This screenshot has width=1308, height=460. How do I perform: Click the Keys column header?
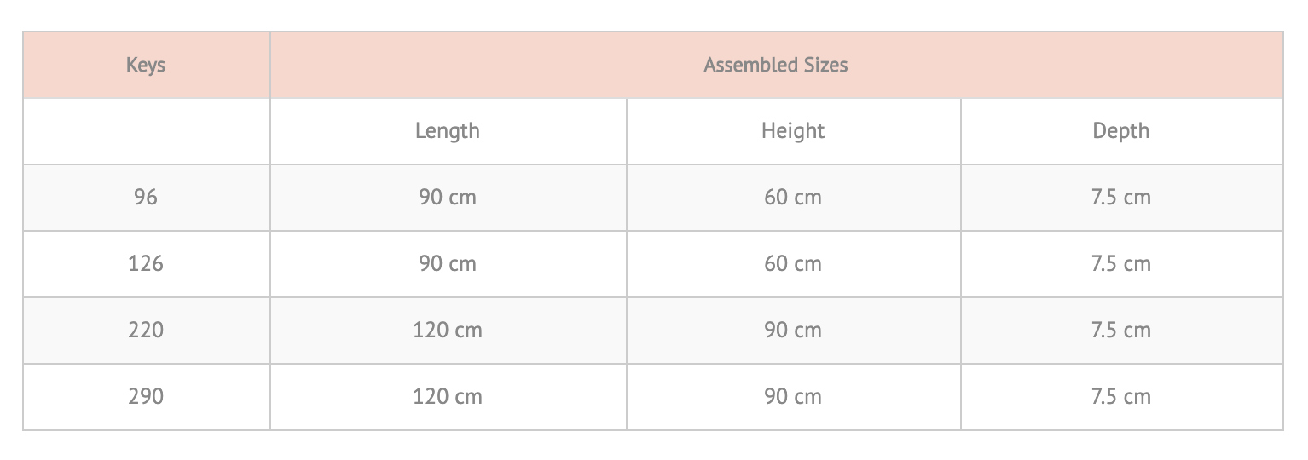click(146, 65)
